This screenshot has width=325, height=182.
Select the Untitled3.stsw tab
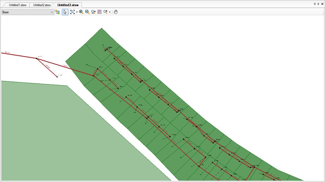pos(67,5)
